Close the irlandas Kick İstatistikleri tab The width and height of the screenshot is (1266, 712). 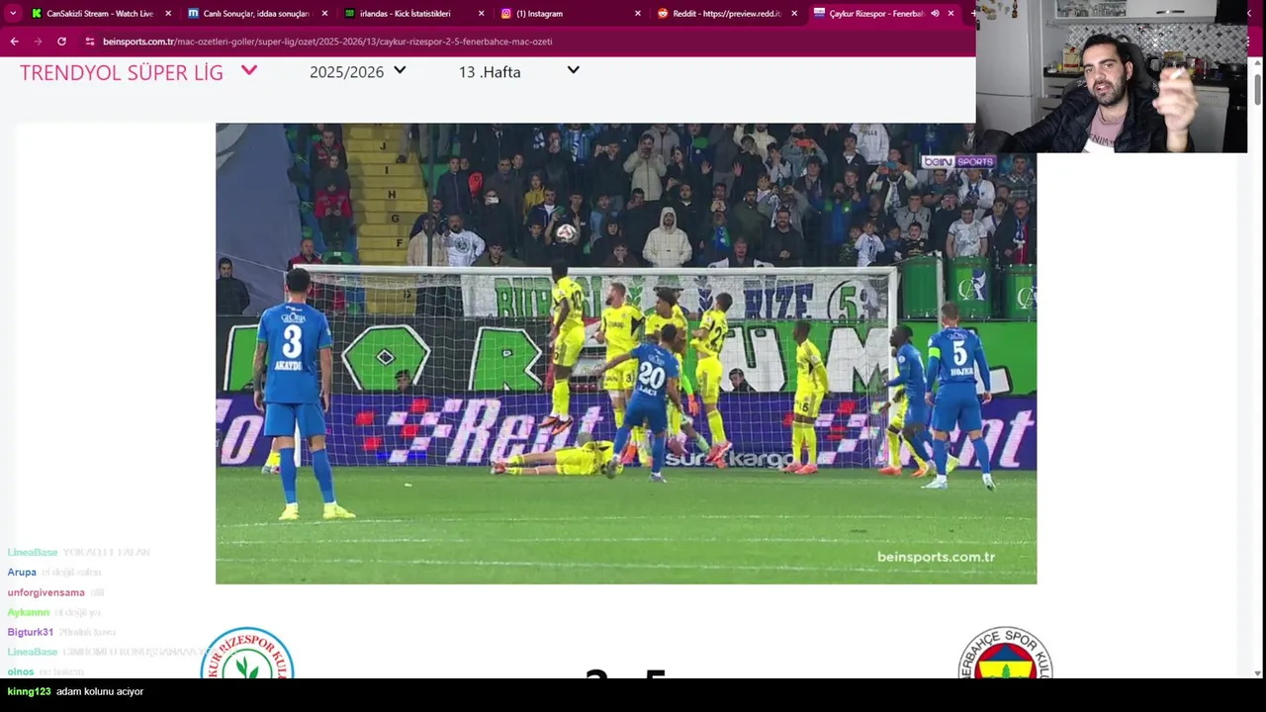tap(481, 14)
